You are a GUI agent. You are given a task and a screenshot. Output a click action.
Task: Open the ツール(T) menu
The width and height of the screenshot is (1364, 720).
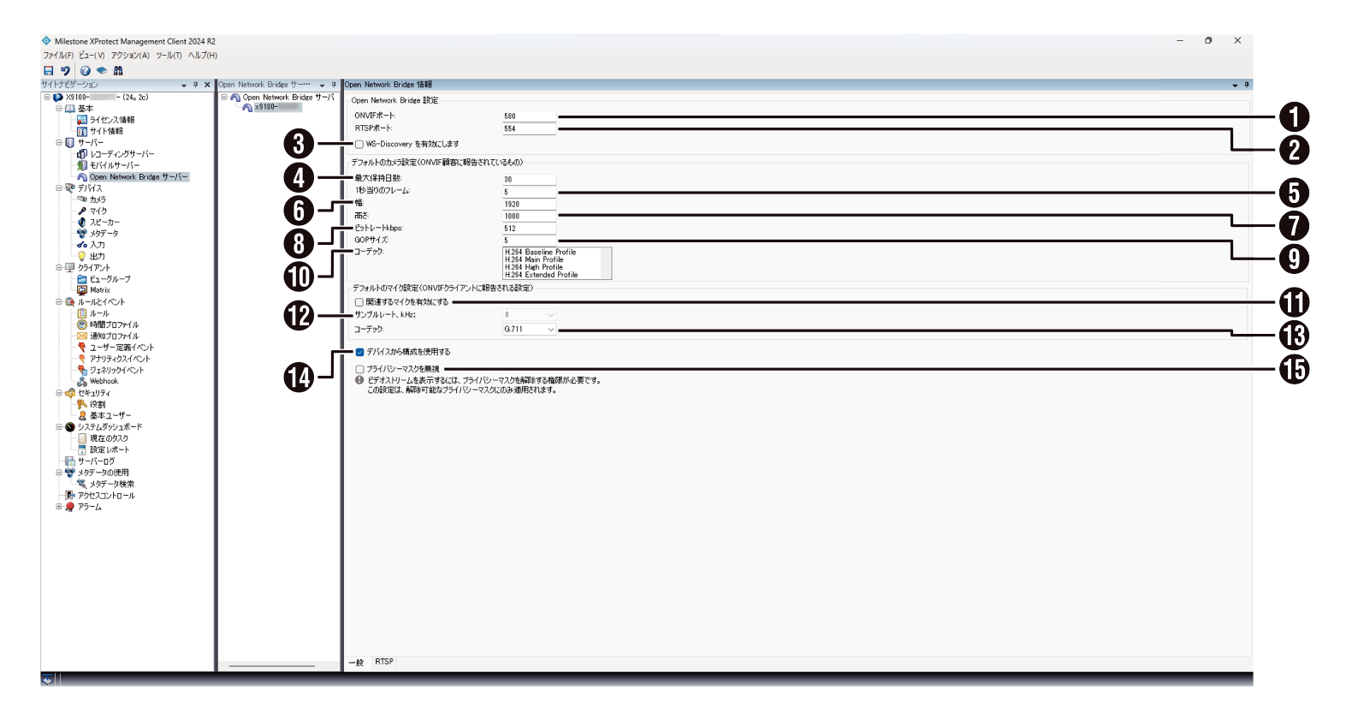click(x=169, y=56)
